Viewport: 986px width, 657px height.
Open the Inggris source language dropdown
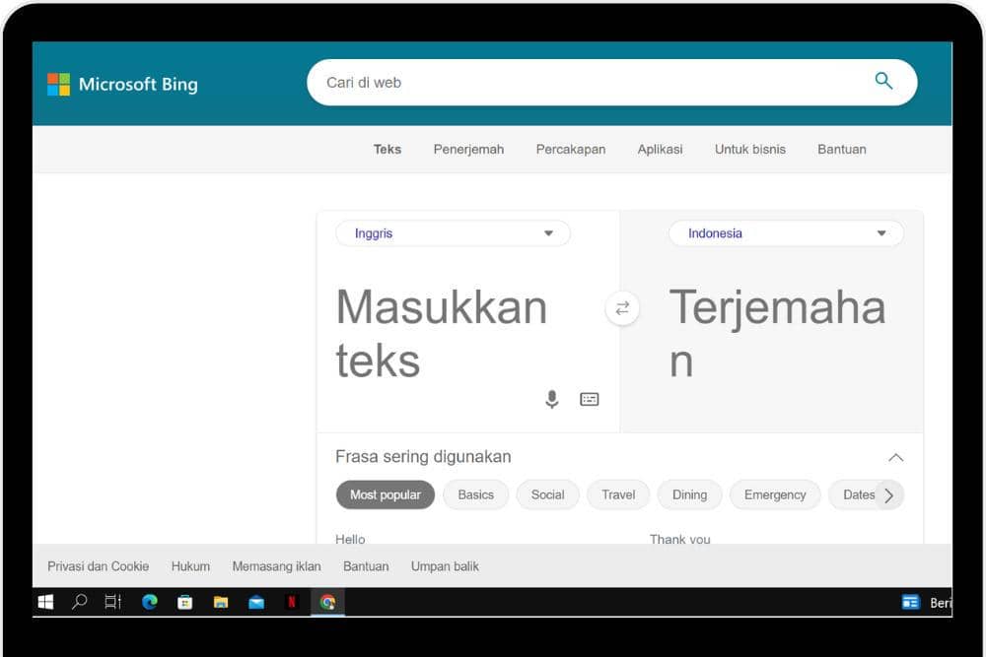pyautogui.click(x=452, y=233)
